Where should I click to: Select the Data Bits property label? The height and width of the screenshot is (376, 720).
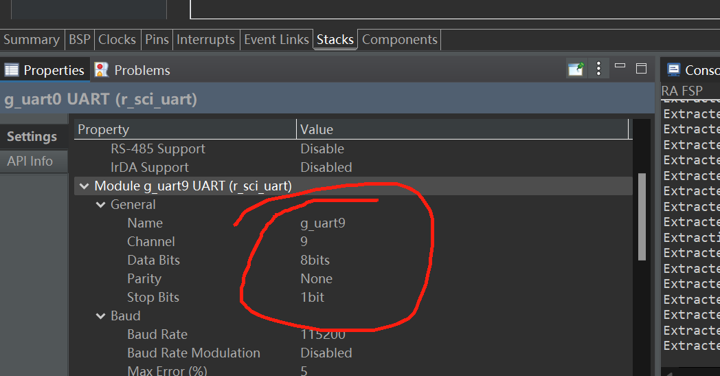(x=153, y=260)
